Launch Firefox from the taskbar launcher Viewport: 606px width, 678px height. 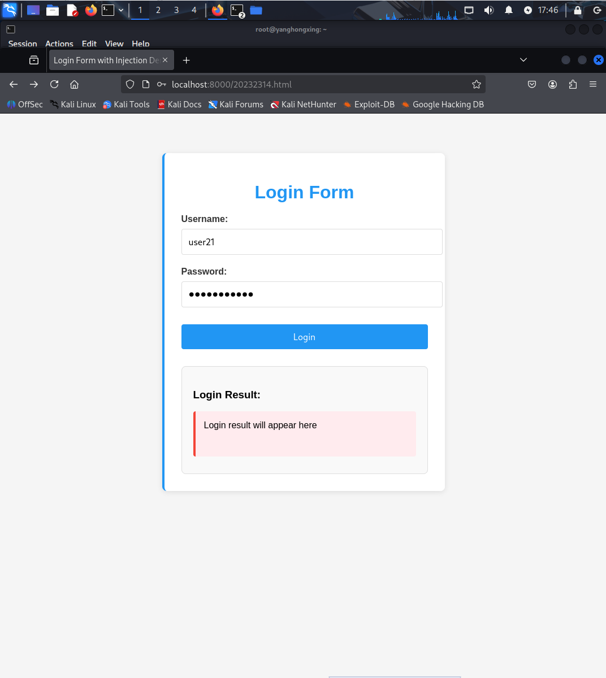91,10
